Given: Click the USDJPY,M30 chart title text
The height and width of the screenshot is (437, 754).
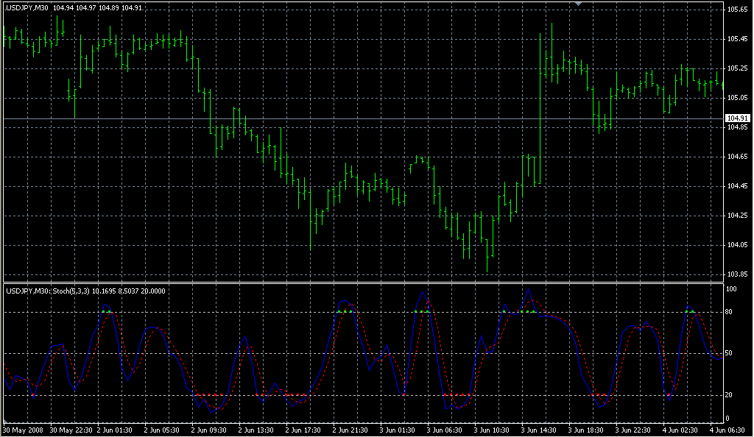Looking at the screenshot, I should click(27, 8).
